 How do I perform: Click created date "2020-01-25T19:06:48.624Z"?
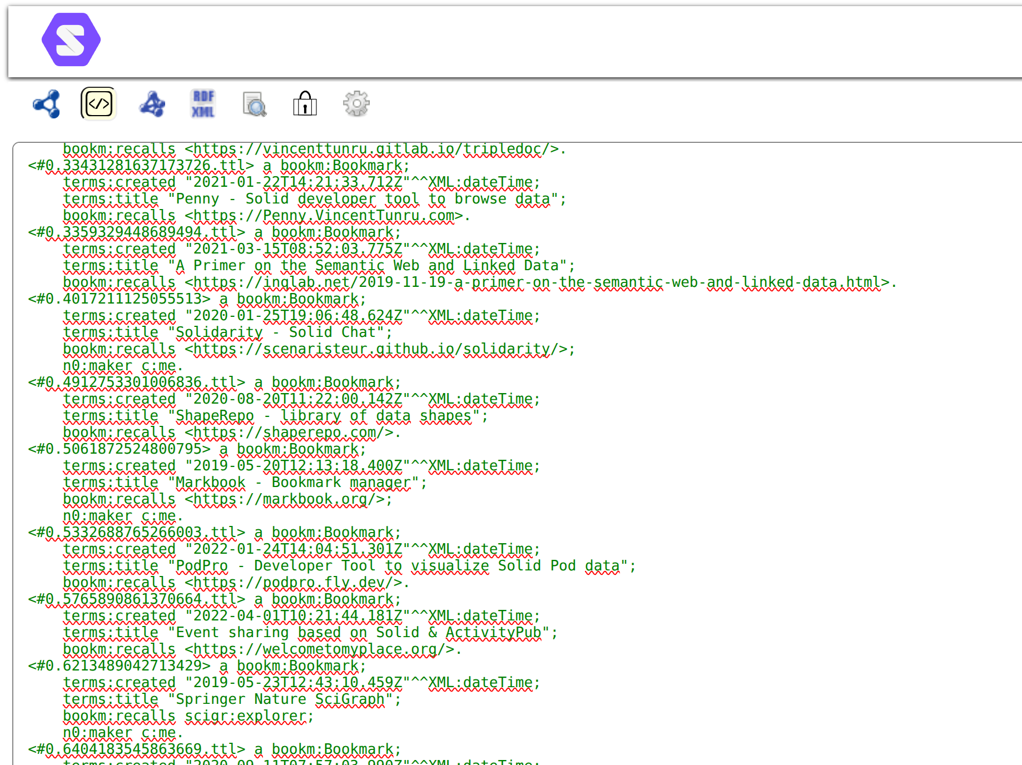[x=298, y=316]
